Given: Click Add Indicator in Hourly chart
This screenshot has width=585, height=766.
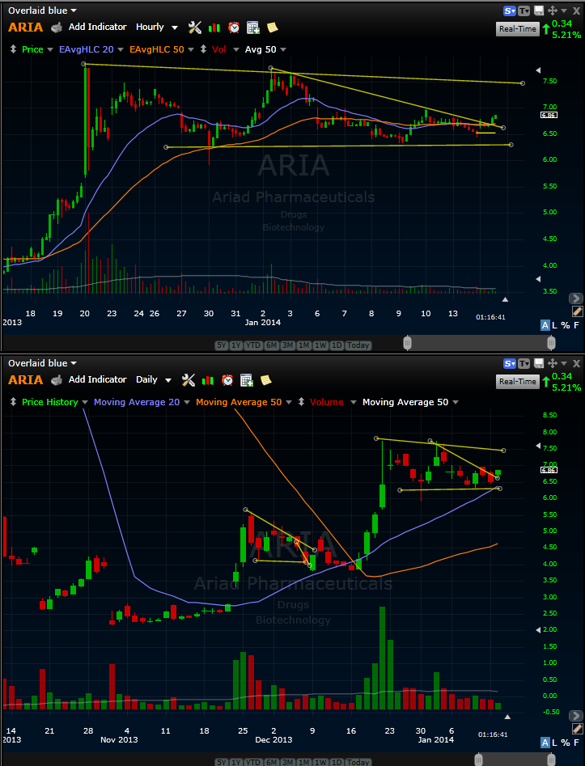Looking at the screenshot, I should tap(97, 27).
